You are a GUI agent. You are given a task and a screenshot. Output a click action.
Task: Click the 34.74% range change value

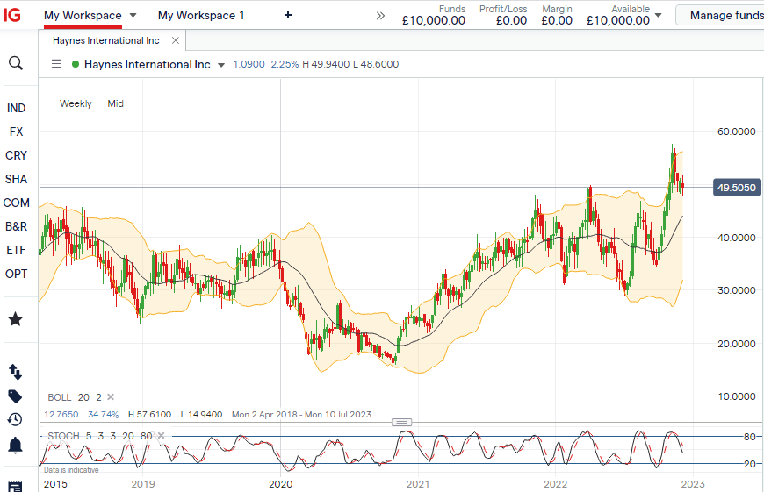click(x=104, y=414)
